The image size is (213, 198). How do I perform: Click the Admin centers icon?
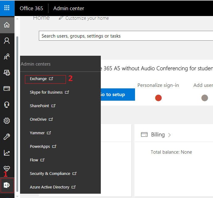tap(7, 185)
